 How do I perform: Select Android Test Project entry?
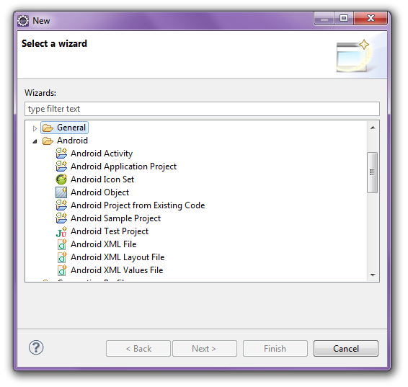point(110,231)
